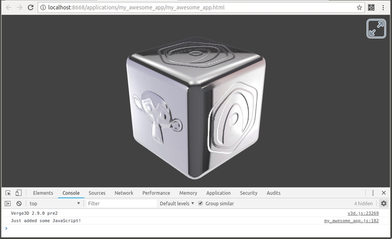The height and width of the screenshot is (239, 392).
Task: Switch to the Elements tab
Action: point(43,193)
